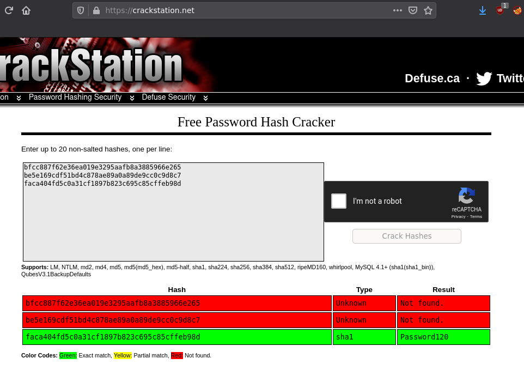Click the Hash column header
This screenshot has width=524, height=370.
pyautogui.click(x=177, y=289)
